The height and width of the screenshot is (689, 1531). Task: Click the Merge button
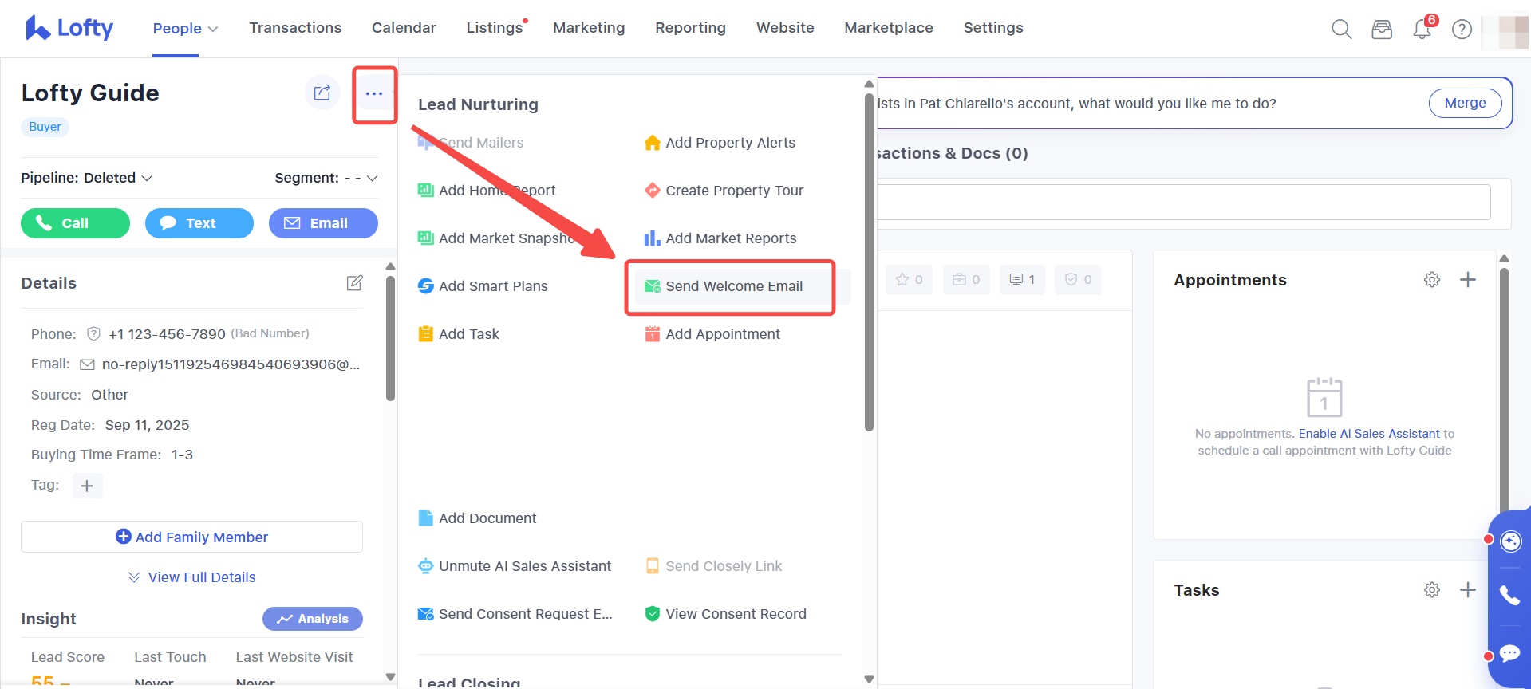[x=1465, y=103]
